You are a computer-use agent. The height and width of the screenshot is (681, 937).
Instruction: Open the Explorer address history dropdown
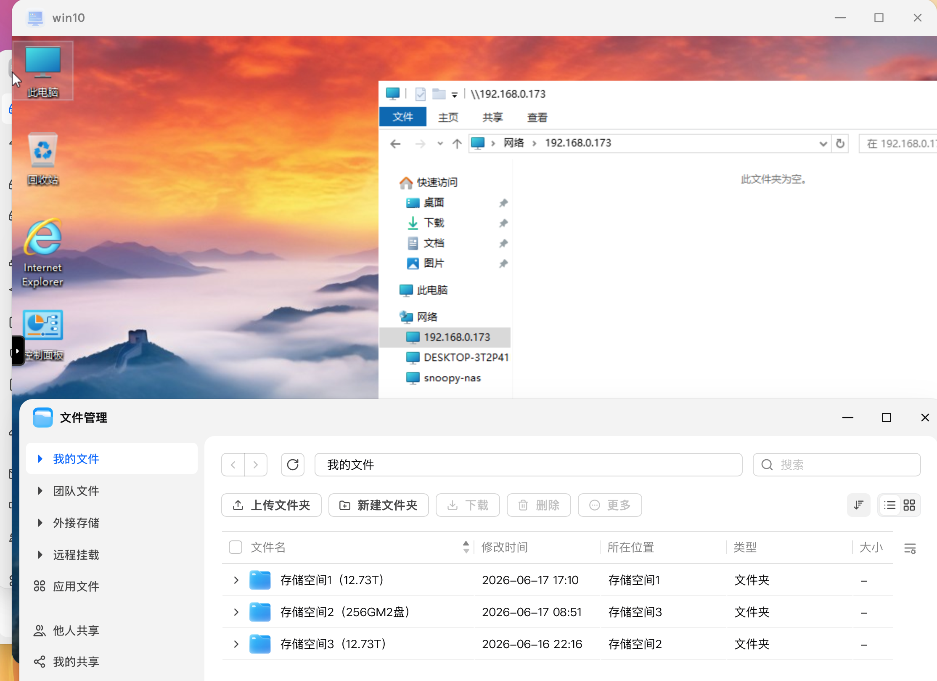click(x=823, y=144)
